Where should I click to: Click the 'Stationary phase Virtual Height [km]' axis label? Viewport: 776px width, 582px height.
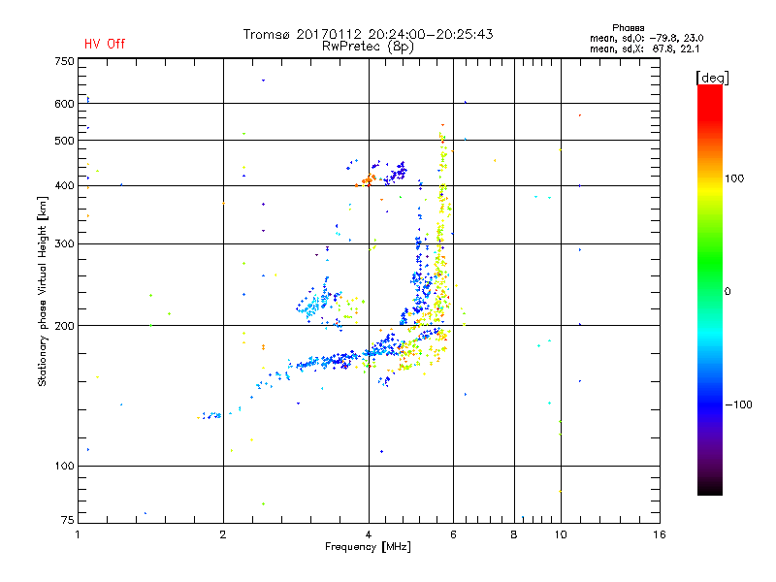click(x=42, y=292)
